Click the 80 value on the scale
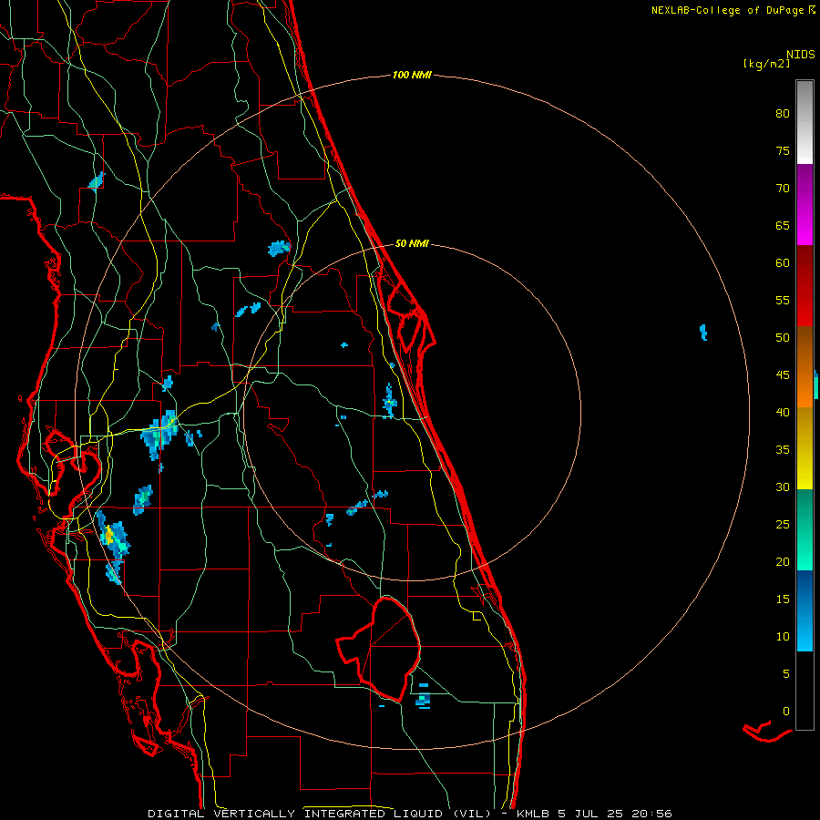The width and height of the screenshot is (820, 820). click(783, 114)
